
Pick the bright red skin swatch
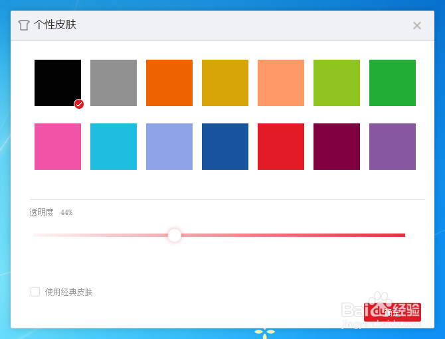[281, 147]
